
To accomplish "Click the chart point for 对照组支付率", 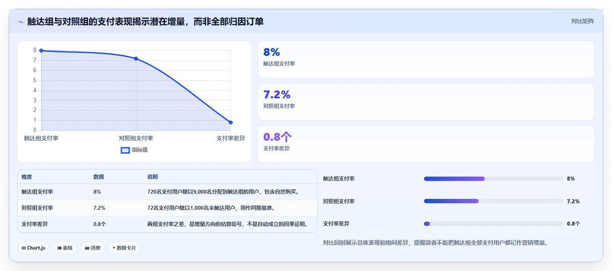I will coord(136,59).
